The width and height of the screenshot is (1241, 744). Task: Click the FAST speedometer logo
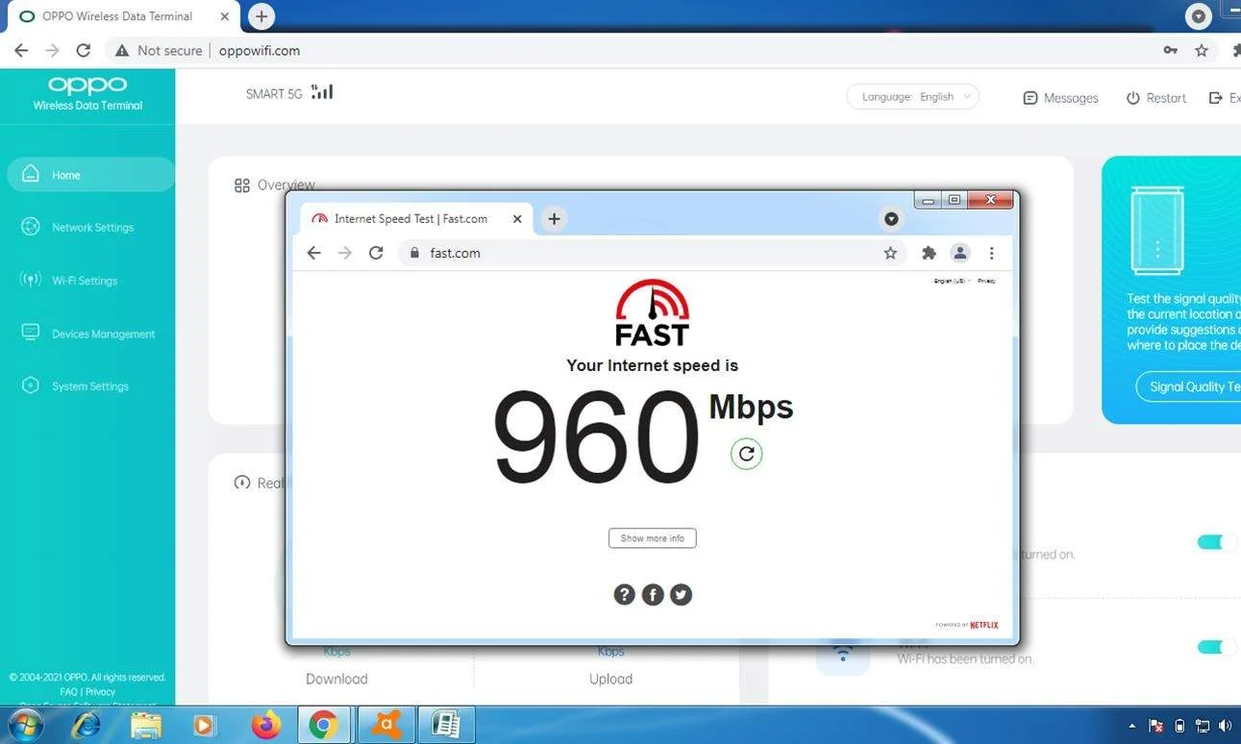pyautogui.click(x=652, y=312)
